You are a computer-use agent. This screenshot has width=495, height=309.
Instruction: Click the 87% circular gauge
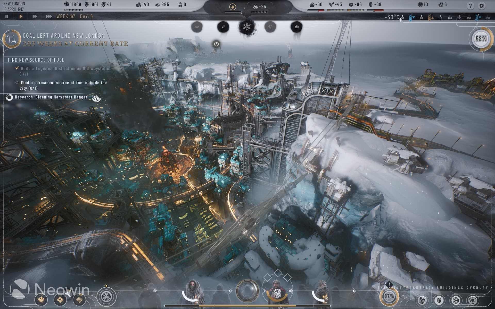click(x=389, y=296)
